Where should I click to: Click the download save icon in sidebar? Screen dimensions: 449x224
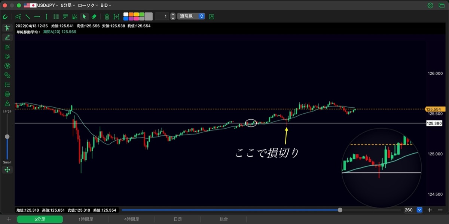click(7, 103)
